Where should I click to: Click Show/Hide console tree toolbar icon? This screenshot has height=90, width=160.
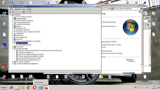tap(17, 12)
